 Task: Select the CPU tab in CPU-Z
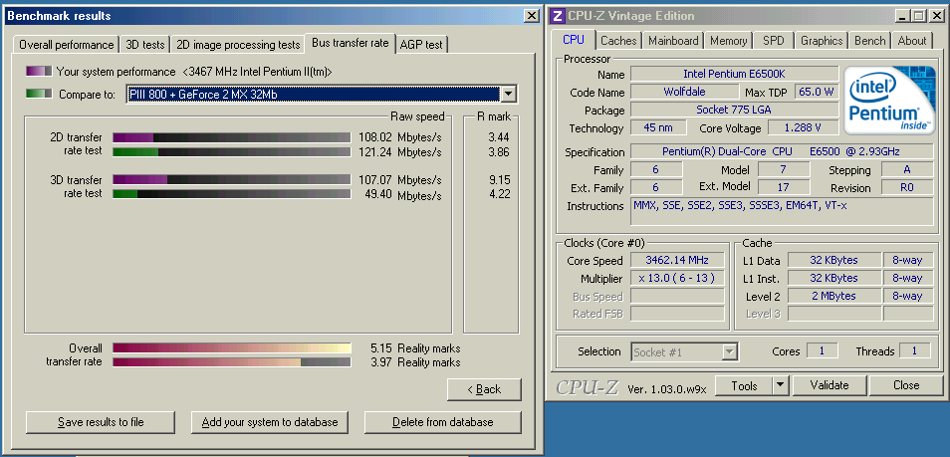574,40
